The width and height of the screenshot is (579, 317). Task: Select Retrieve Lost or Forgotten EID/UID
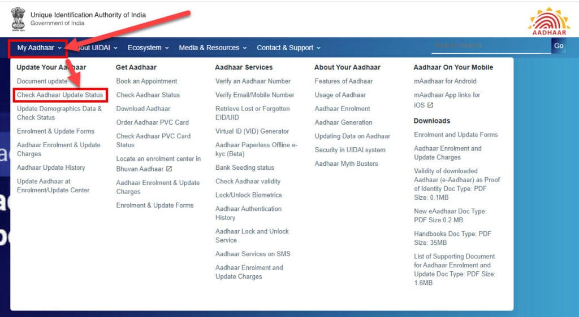[253, 113]
